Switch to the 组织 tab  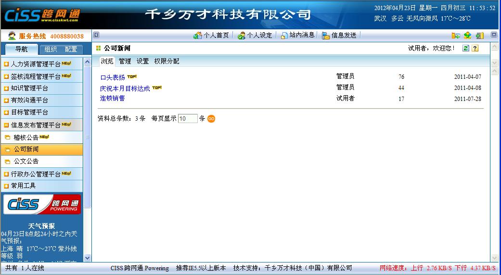coord(51,49)
